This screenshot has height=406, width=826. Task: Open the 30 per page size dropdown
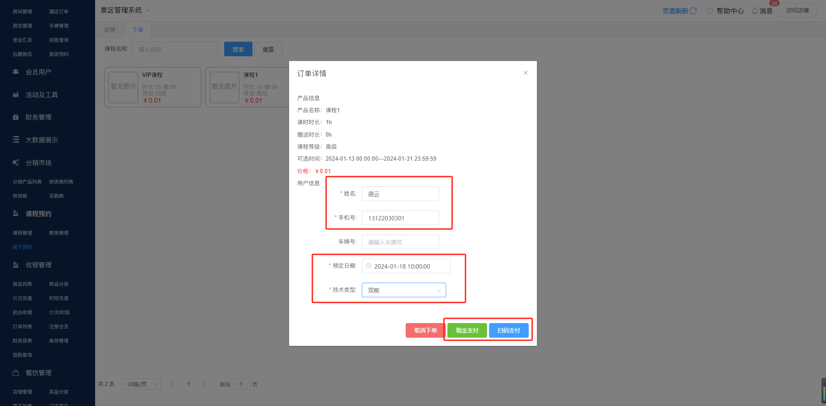tap(141, 384)
